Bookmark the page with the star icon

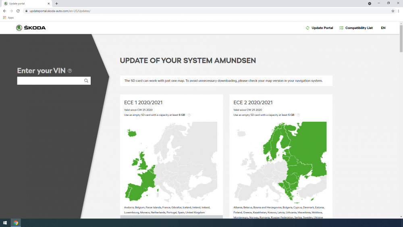point(393,11)
